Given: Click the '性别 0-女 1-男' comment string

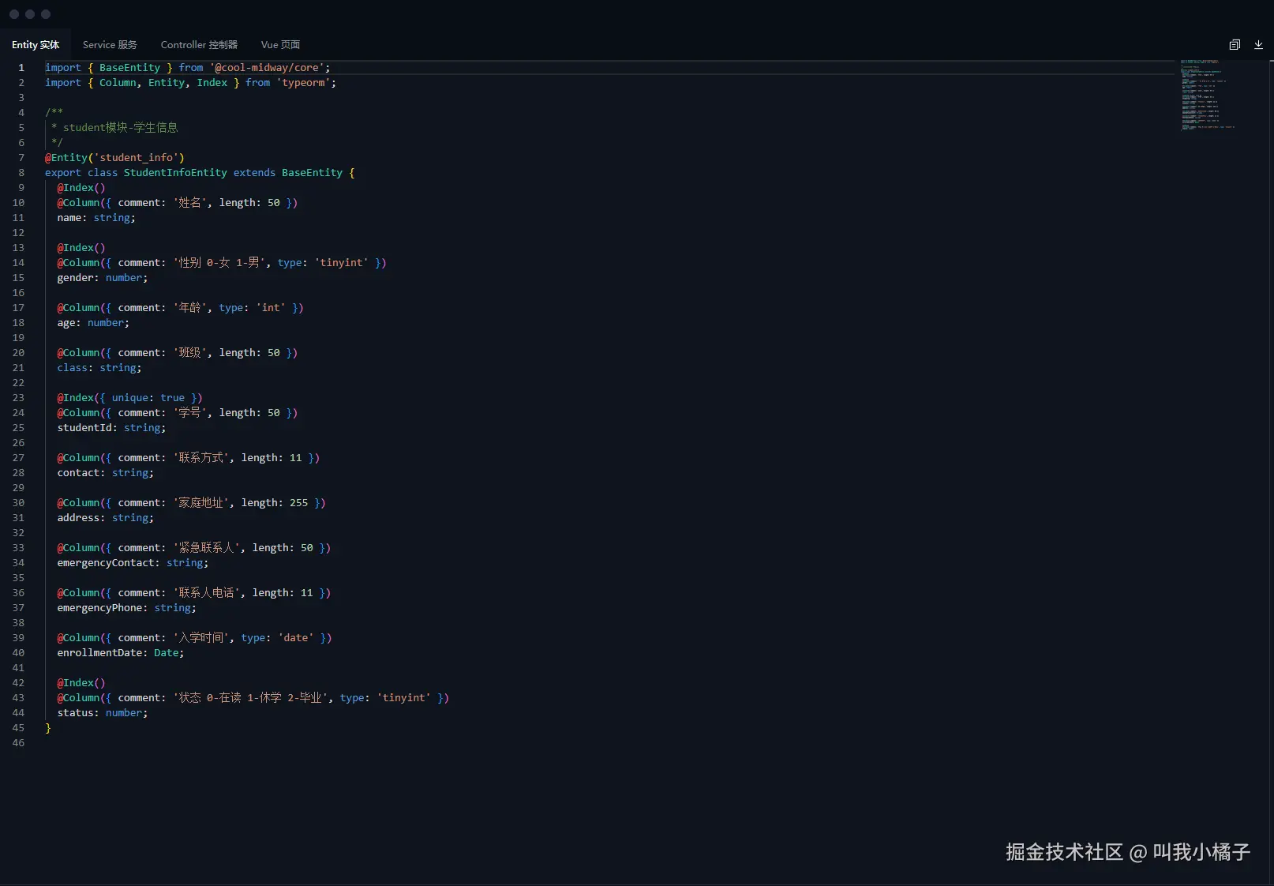Looking at the screenshot, I should (219, 263).
